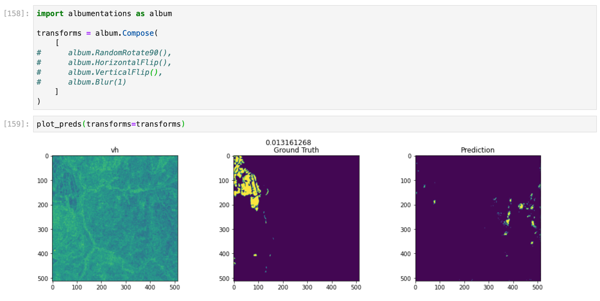600x301 pixels.
Task: Click the vh image plot
Action: pyautogui.click(x=115, y=218)
